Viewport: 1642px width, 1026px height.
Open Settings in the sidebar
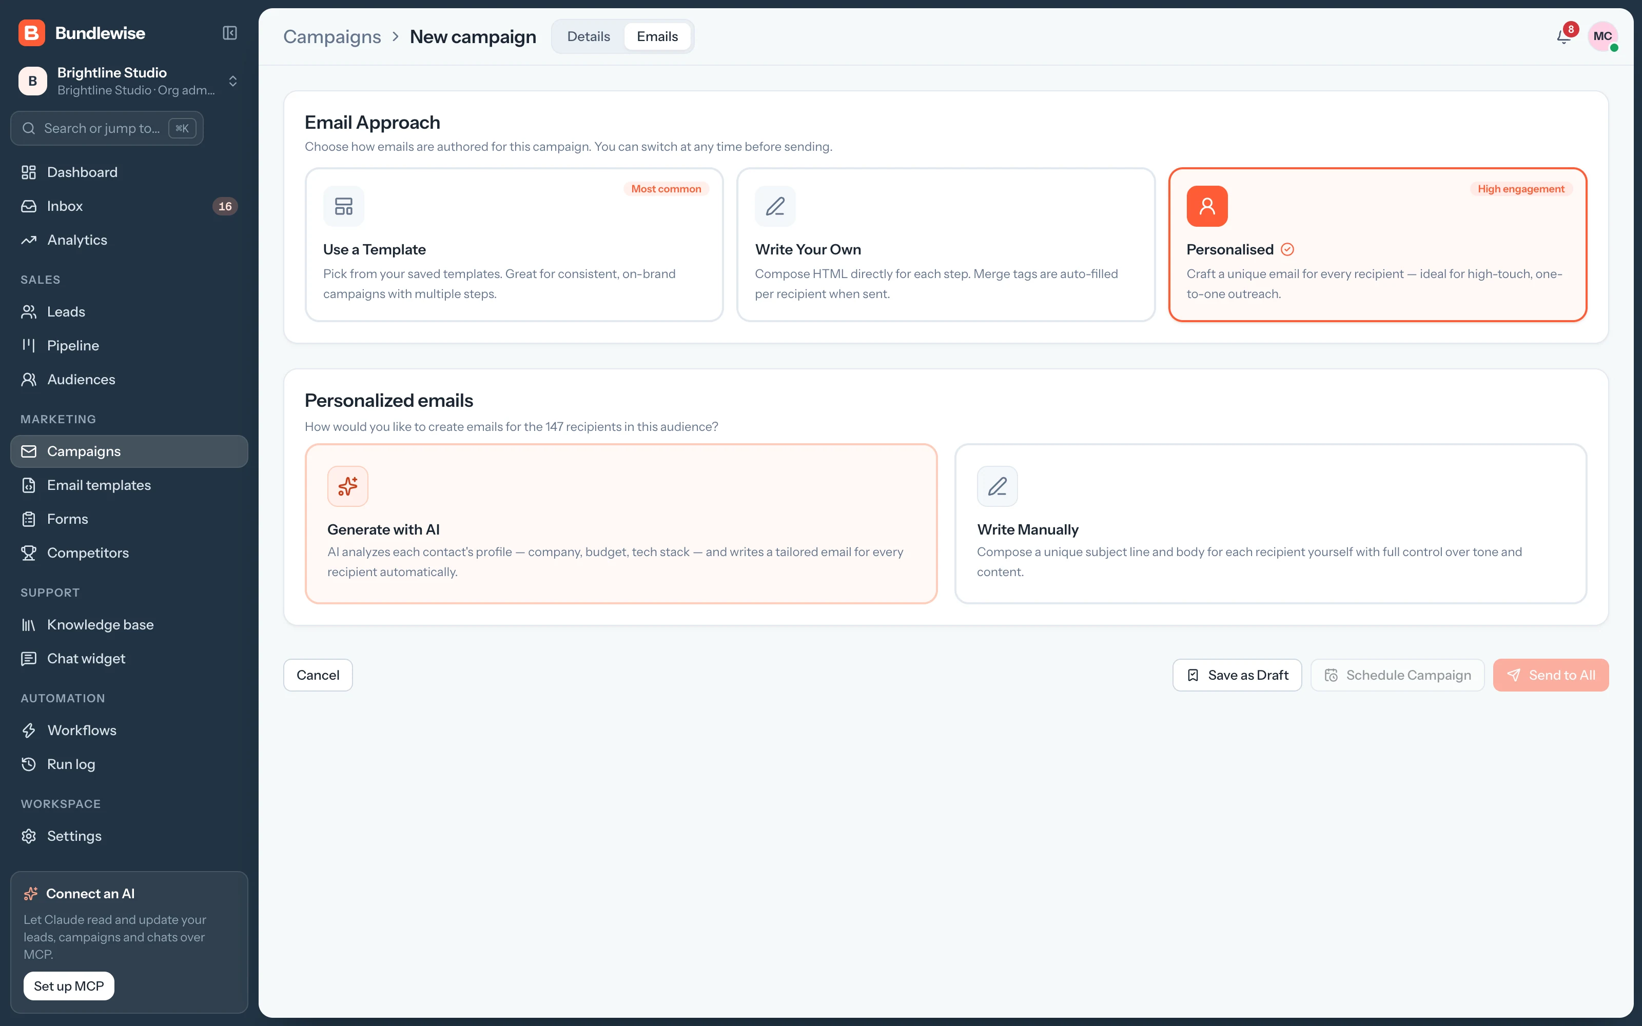(x=129, y=836)
